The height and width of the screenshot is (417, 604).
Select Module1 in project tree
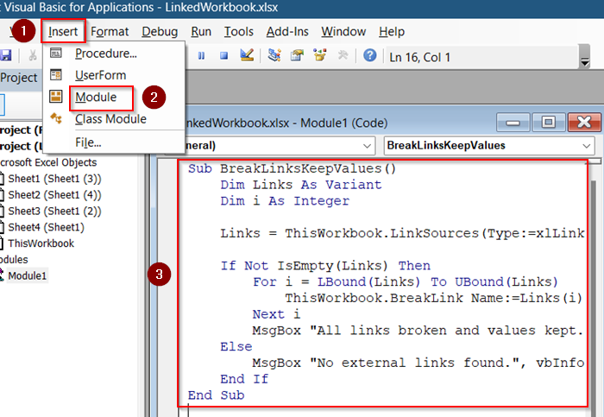(28, 276)
